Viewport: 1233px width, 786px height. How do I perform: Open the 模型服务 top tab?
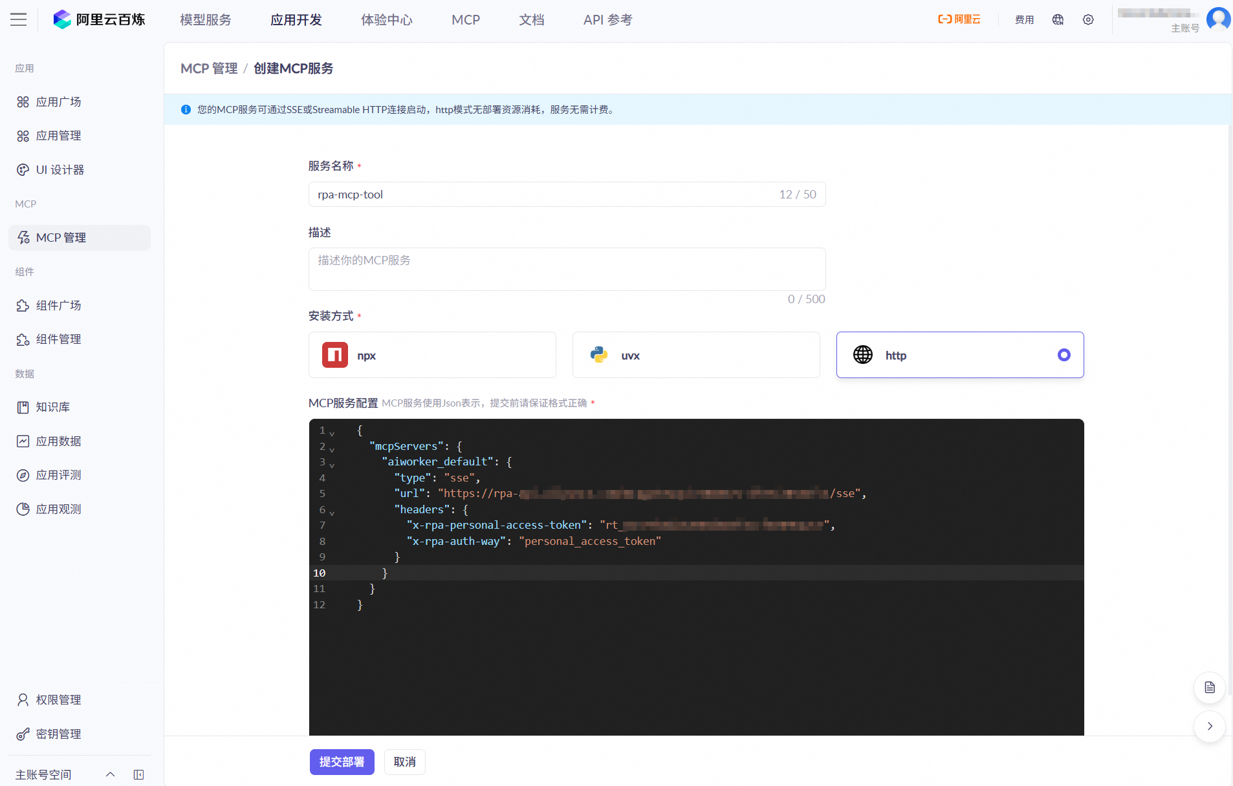pos(206,19)
